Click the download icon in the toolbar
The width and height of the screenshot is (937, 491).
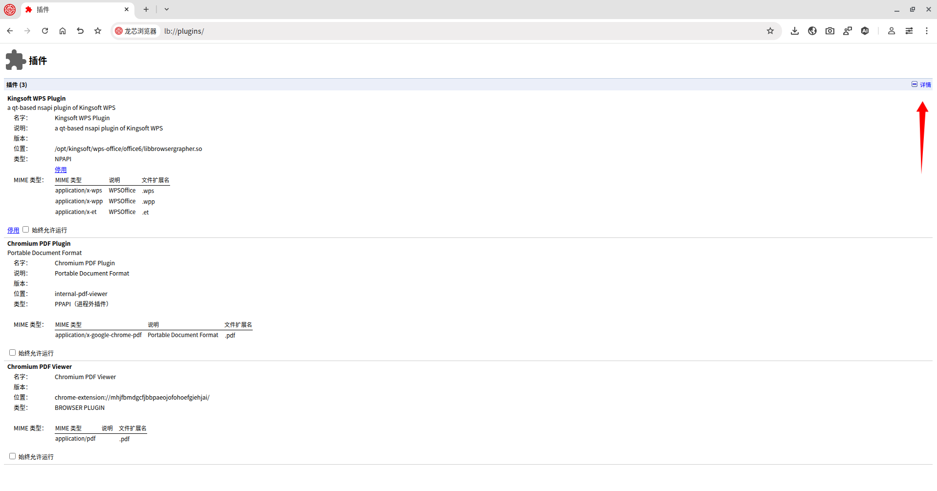point(794,31)
